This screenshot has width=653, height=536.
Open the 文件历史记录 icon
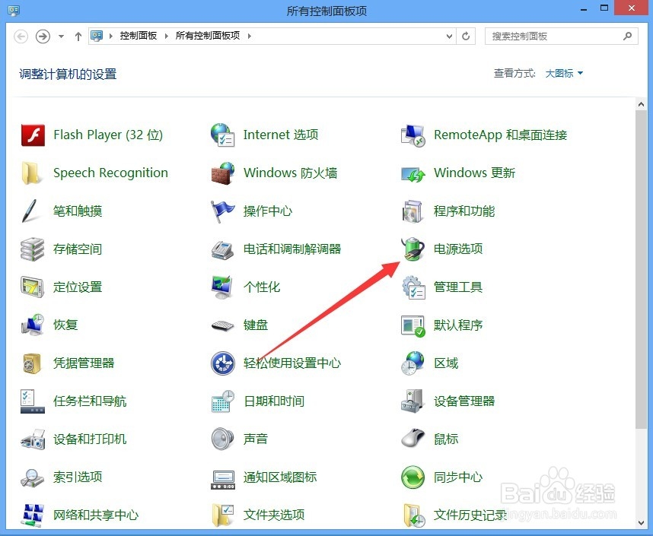click(413, 515)
